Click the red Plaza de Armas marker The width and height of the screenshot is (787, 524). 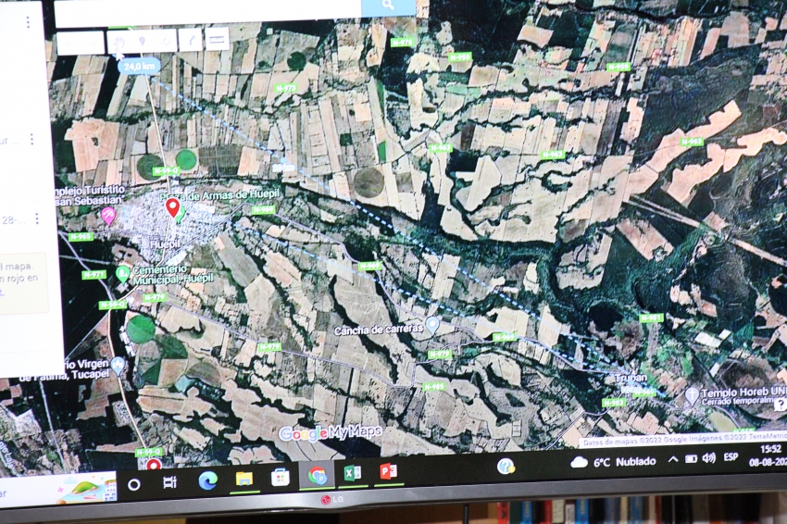pyautogui.click(x=172, y=207)
